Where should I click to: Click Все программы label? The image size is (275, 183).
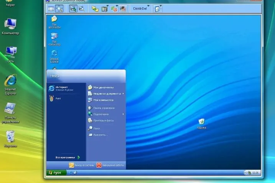[65, 157]
